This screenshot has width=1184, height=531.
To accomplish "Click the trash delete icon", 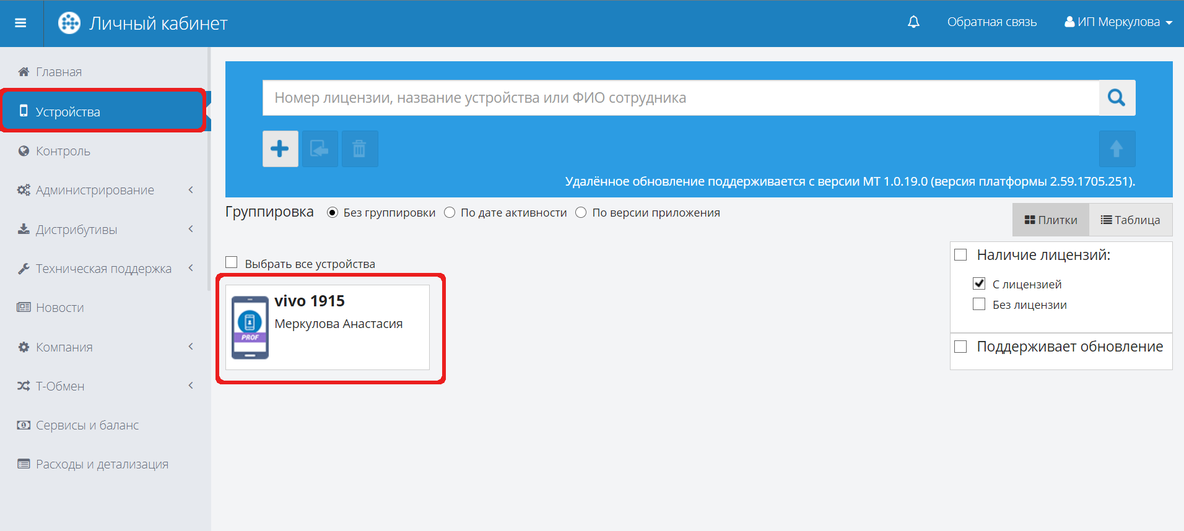I will click(360, 149).
